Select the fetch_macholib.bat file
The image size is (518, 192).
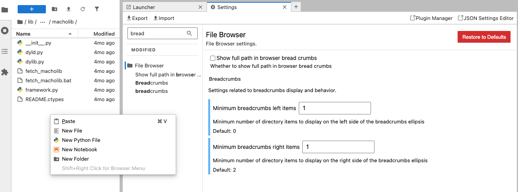click(65, 81)
